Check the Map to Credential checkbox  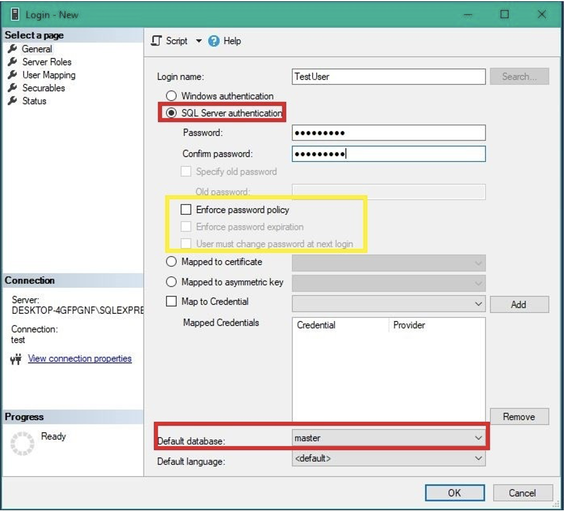point(171,302)
